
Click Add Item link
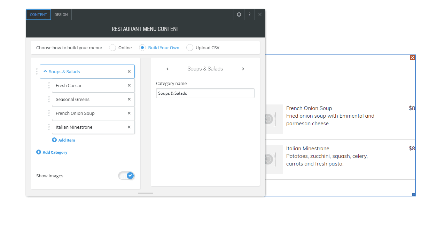coord(63,140)
